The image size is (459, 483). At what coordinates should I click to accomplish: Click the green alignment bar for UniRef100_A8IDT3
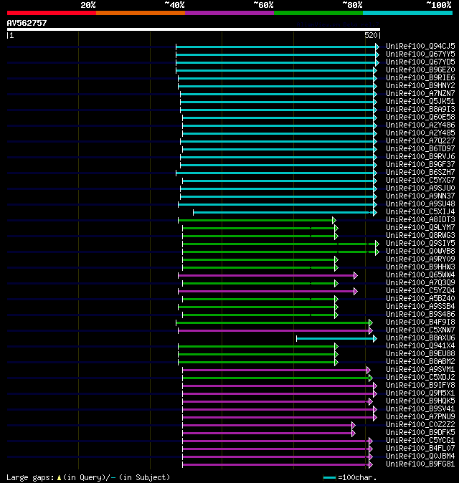click(x=255, y=220)
